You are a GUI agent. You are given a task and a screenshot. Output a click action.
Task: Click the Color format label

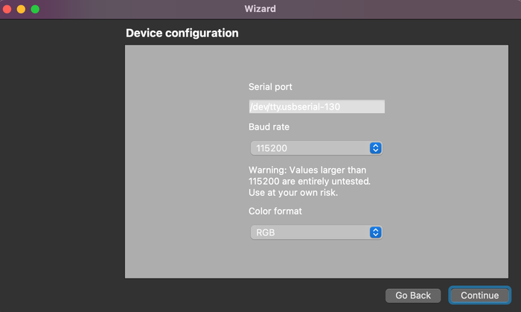tap(275, 211)
